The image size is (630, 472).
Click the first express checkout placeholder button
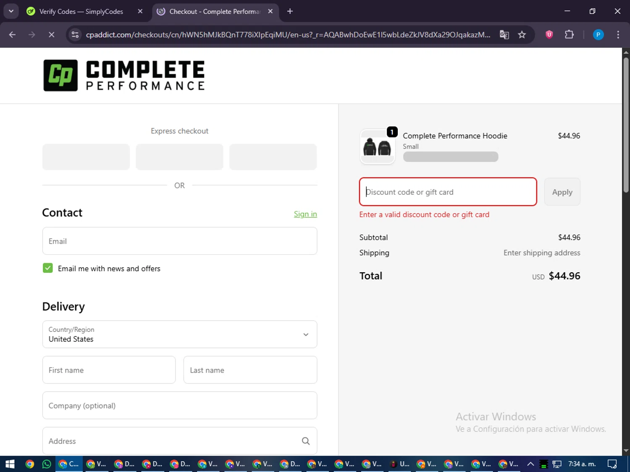(86, 157)
